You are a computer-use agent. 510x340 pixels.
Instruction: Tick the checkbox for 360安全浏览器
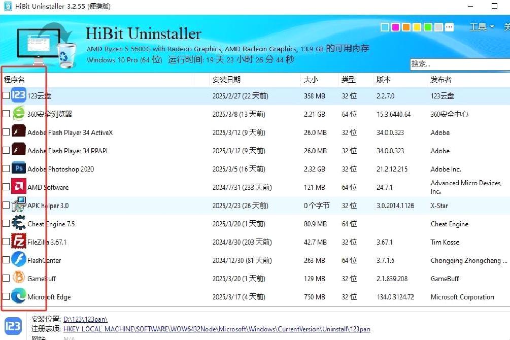pyautogui.click(x=6, y=114)
